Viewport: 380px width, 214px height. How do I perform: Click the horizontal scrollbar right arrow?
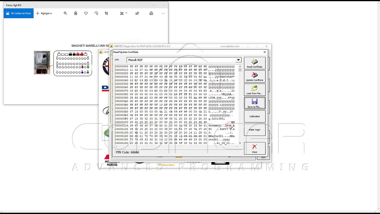pos(237,146)
